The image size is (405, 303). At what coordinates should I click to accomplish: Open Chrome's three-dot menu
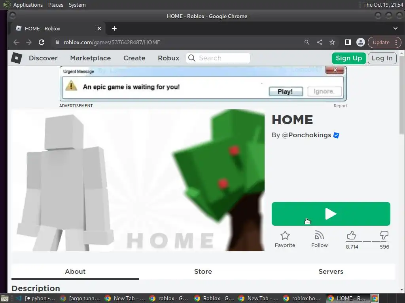coord(396,42)
